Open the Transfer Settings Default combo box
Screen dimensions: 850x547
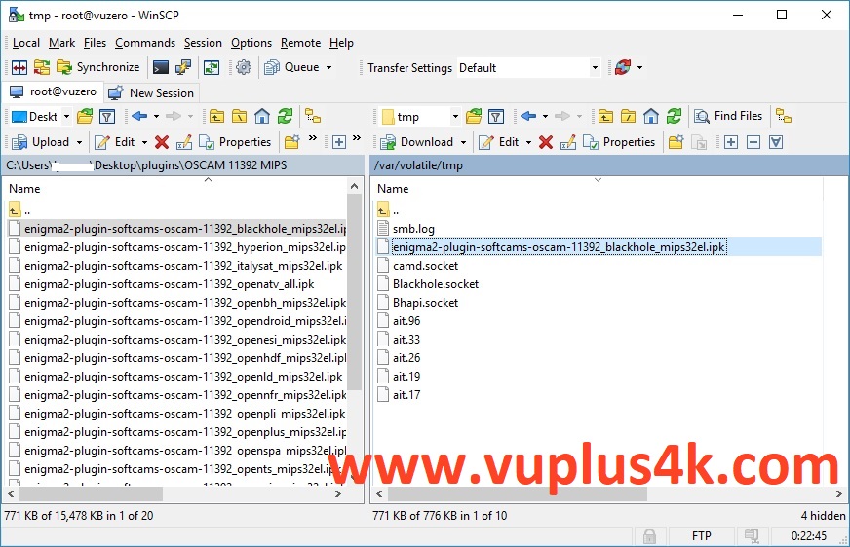(x=528, y=67)
